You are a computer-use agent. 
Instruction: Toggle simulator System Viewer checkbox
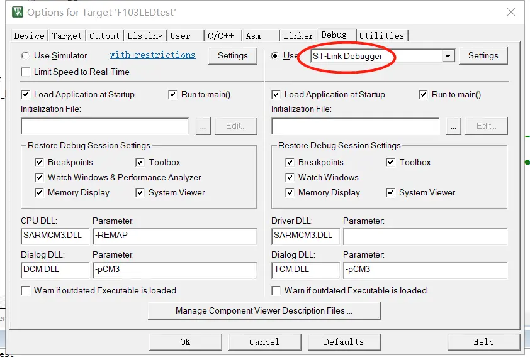click(140, 193)
